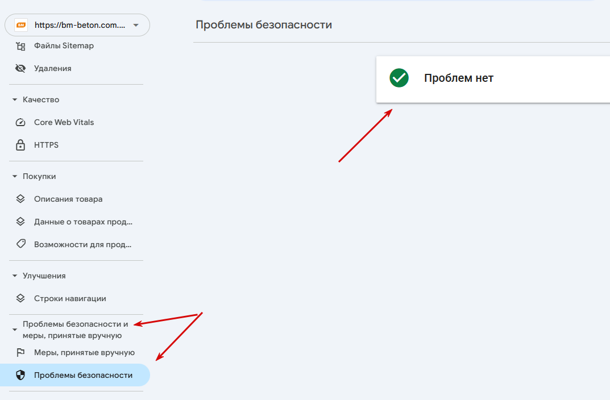This screenshot has height=400, width=610.
Task: Click the Проблемы безопасности shield icon
Action: click(x=20, y=375)
